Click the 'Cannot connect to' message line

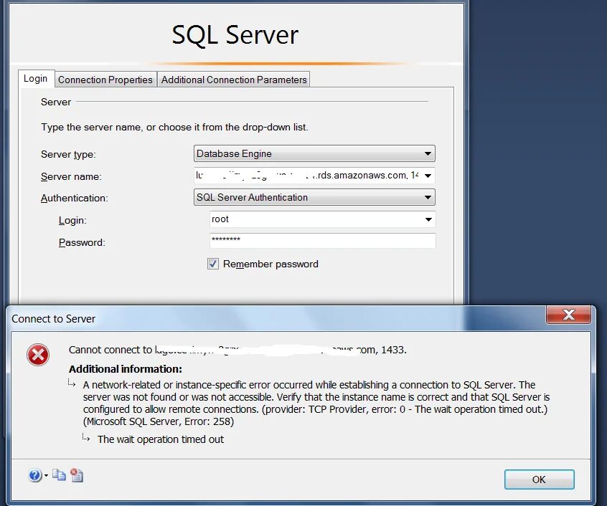pyautogui.click(x=237, y=350)
